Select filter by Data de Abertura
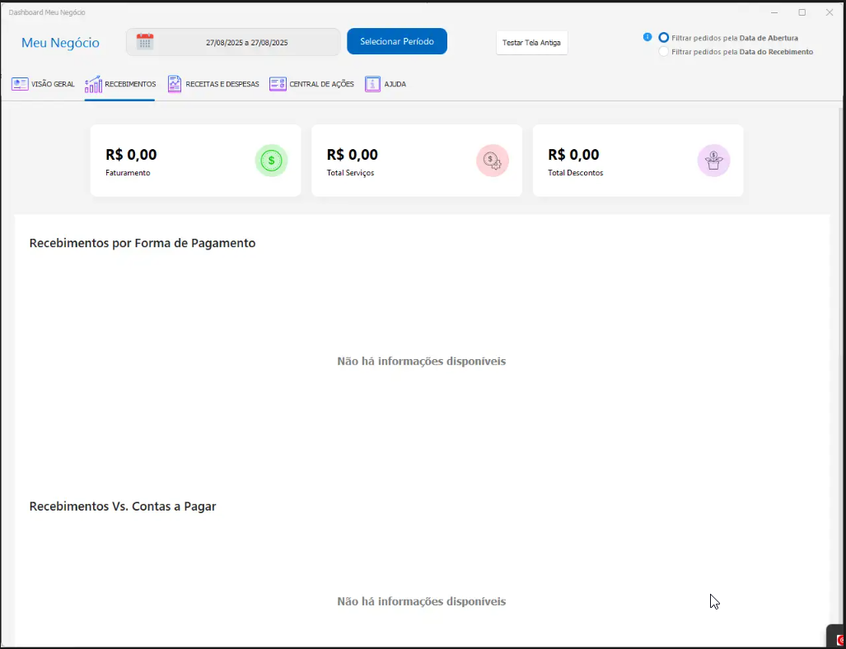The image size is (846, 649). point(664,38)
